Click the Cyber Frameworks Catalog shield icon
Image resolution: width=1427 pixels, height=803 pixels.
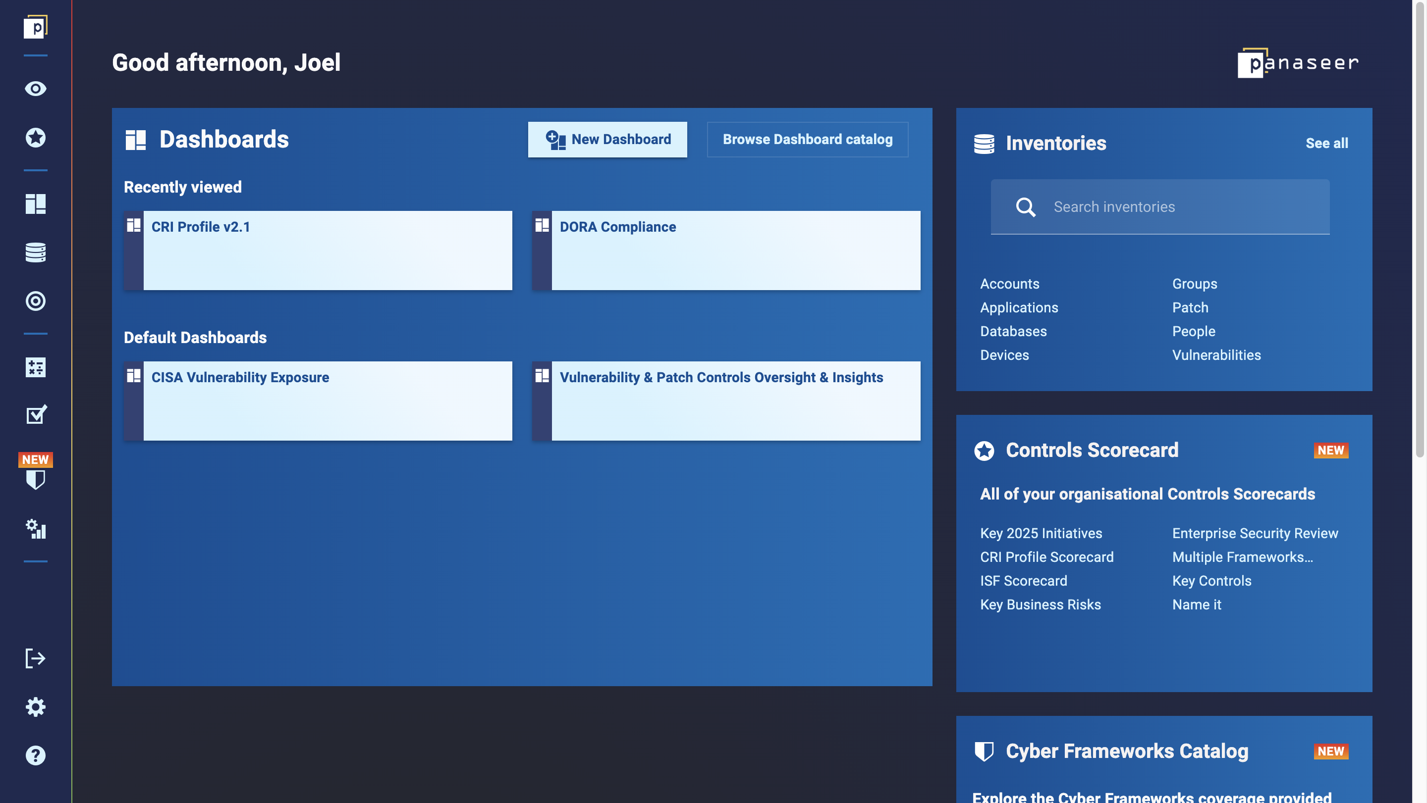pos(984,752)
